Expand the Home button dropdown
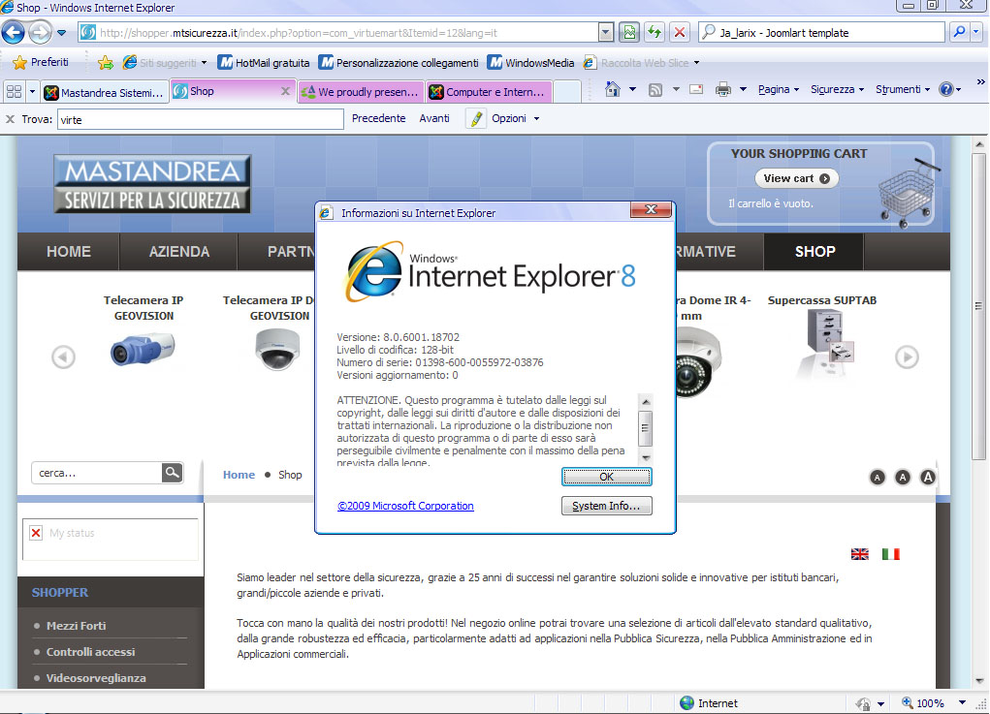The height and width of the screenshot is (714, 990). [x=632, y=89]
